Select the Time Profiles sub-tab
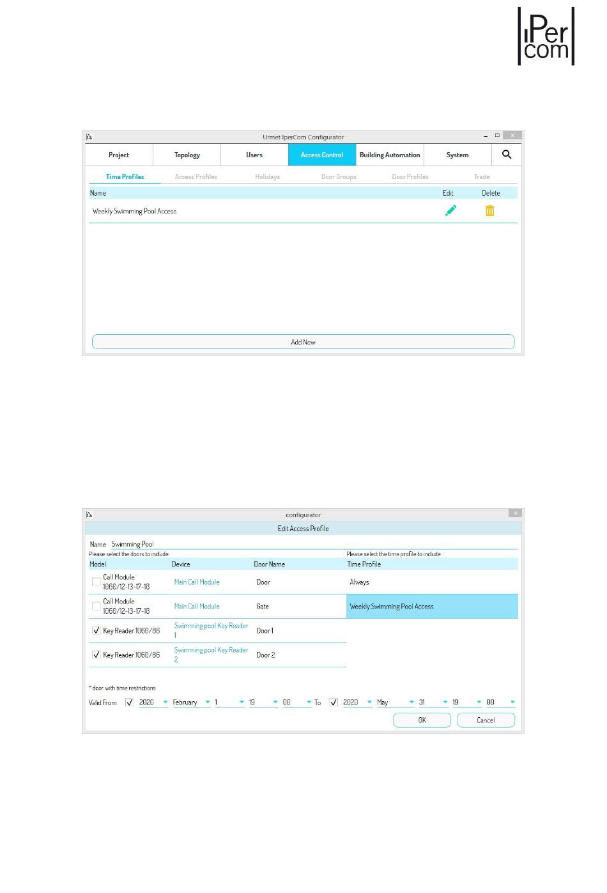Screen dimensions: 607x893 point(125,176)
